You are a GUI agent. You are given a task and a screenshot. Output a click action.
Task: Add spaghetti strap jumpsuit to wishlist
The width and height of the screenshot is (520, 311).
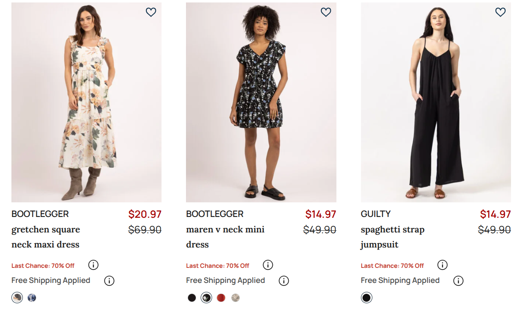click(500, 12)
